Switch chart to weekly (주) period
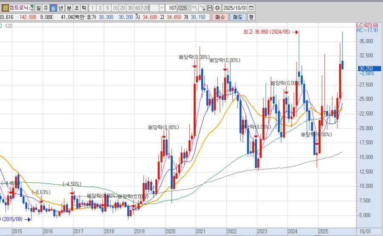 click(46, 8)
